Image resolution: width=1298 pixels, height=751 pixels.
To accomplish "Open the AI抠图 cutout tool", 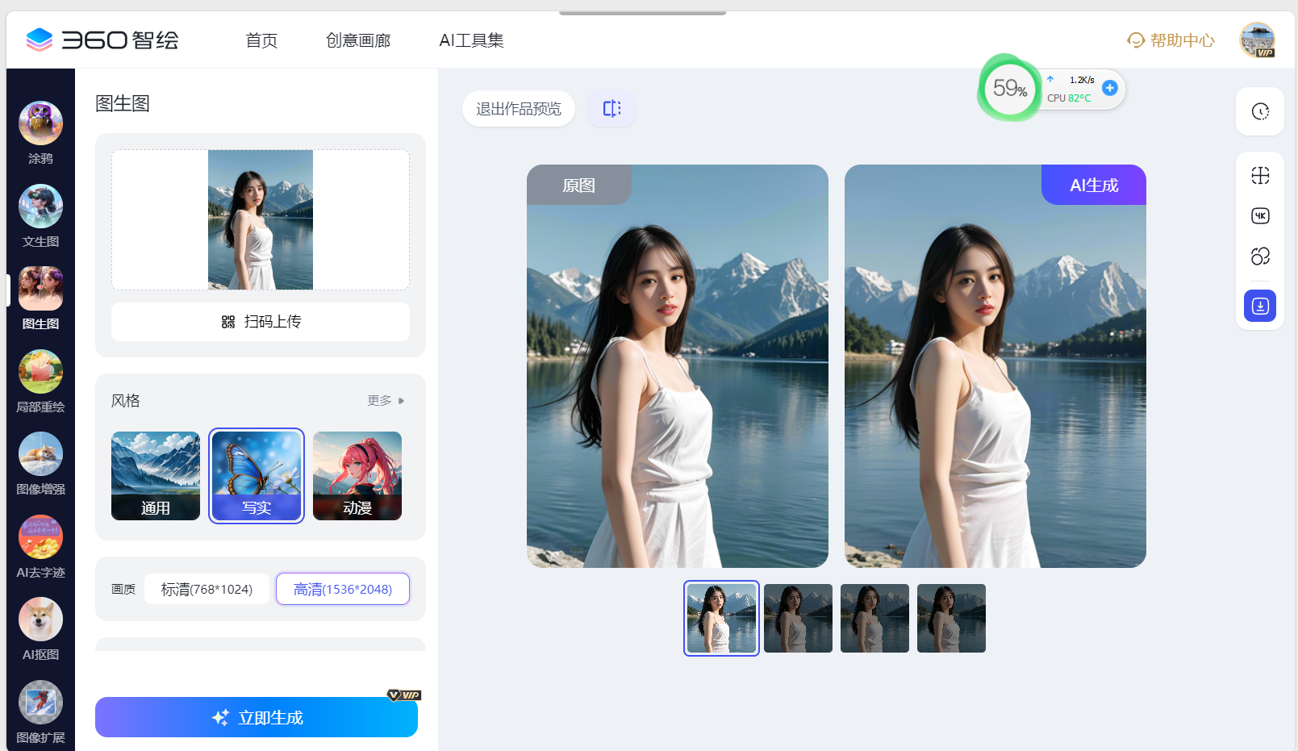I will [x=40, y=629].
